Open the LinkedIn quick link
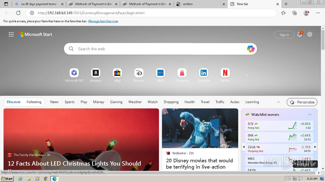 pyautogui.click(x=204, y=75)
